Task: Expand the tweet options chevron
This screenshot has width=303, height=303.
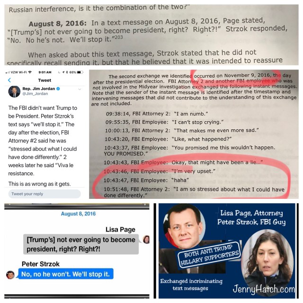Action: 80,89
